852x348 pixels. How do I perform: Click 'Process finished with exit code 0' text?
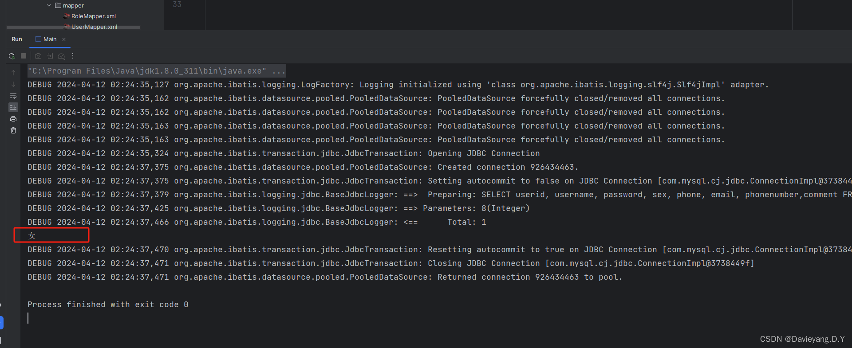[108, 305]
